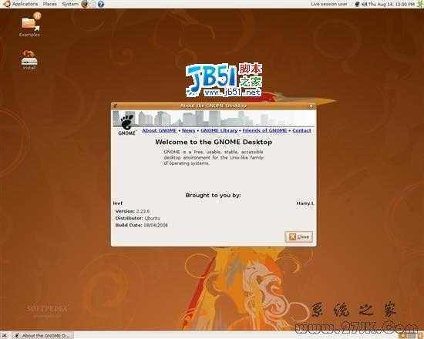Follow the About GNOME link
This screenshot has height=339, width=424.
tap(160, 130)
